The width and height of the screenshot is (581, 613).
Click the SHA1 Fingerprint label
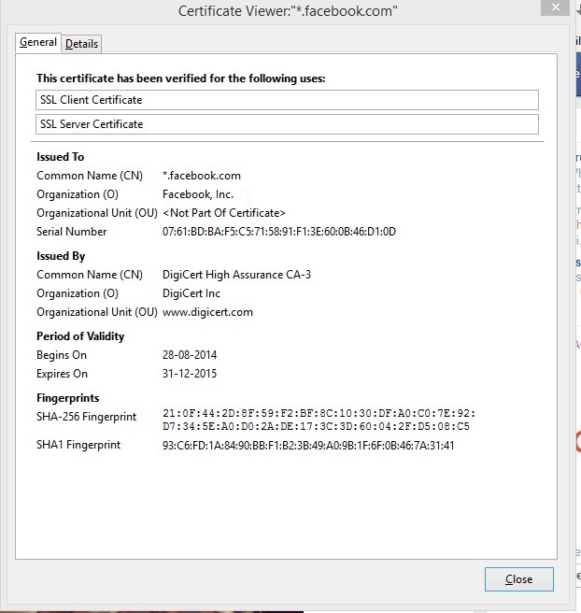click(x=78, y=446)
